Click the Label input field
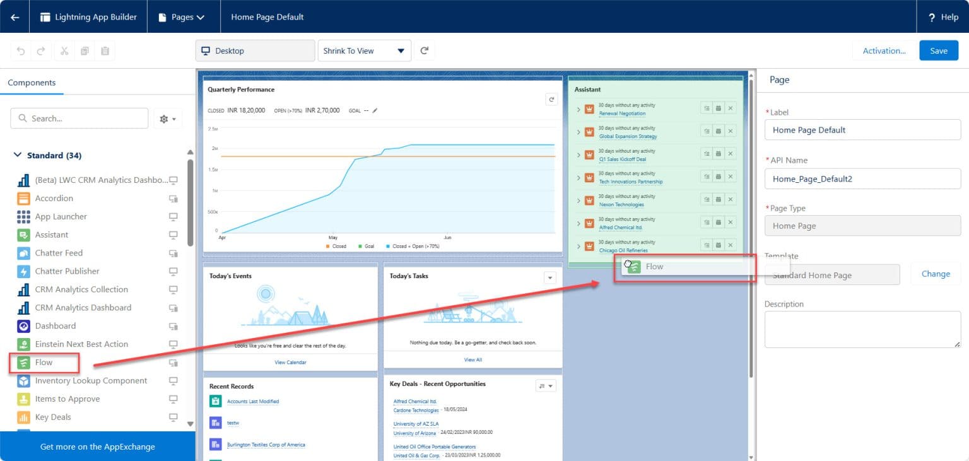This screenshot has width=969, height=461. pos(862,130)
